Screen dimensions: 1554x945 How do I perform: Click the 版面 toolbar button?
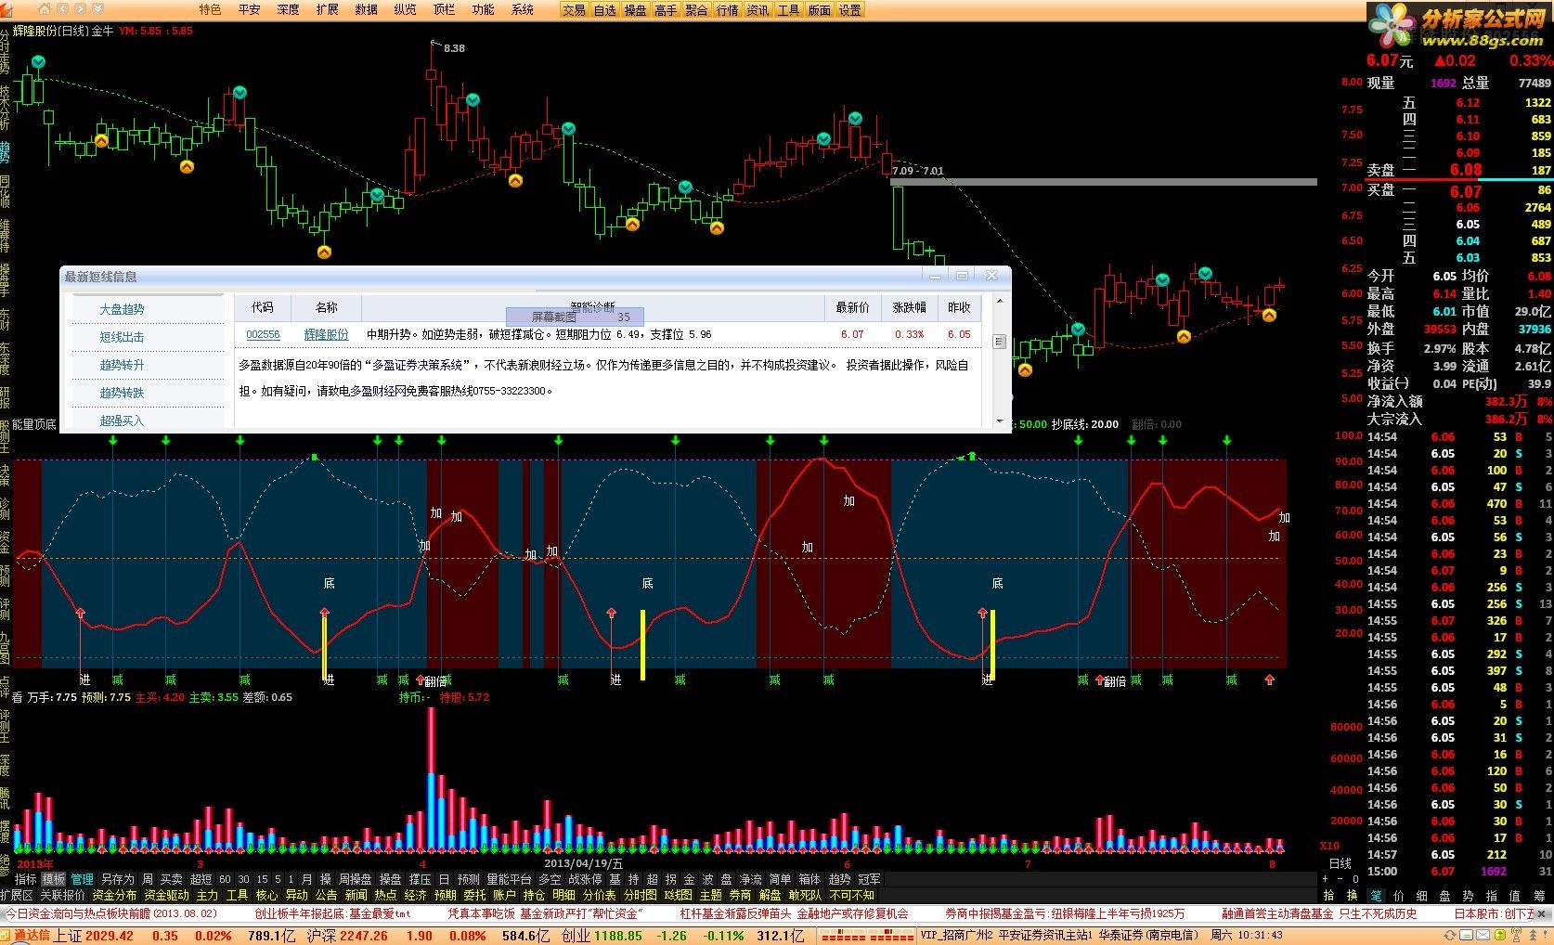click(x=820, y=10)
